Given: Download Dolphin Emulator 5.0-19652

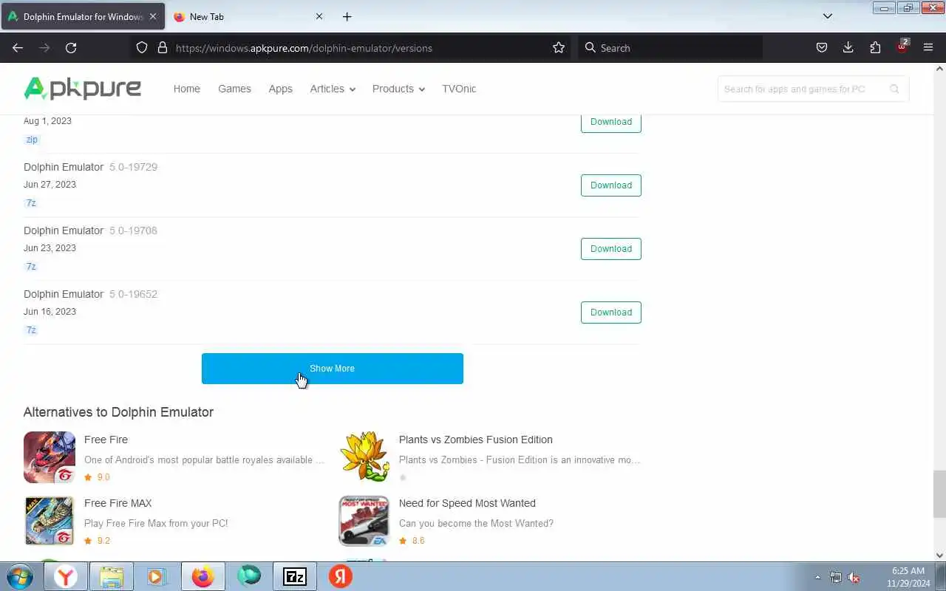Looking at the screenshot, I should tap(611, 312).
